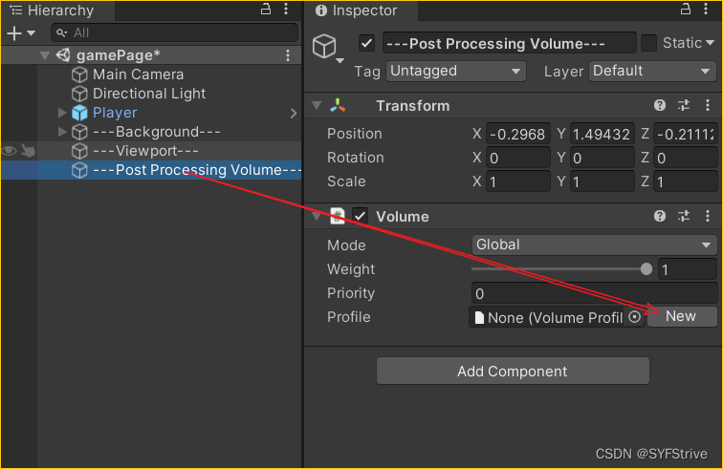Viewport: 723px width, 469px height.
Task: Open Transform presets selector
Action: tap(684, 105)
